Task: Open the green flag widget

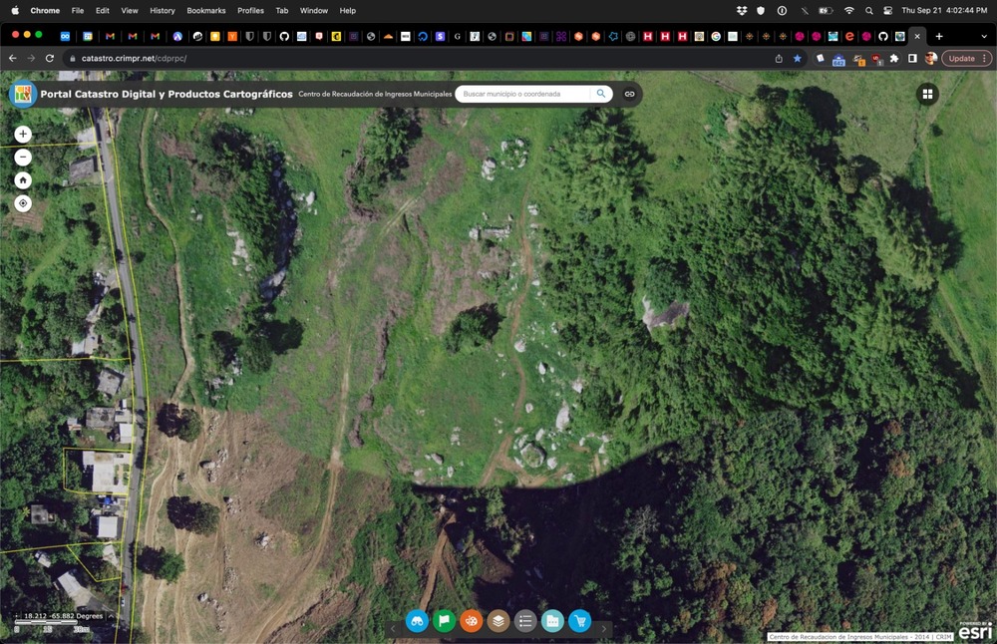Action: click(444, 621)
